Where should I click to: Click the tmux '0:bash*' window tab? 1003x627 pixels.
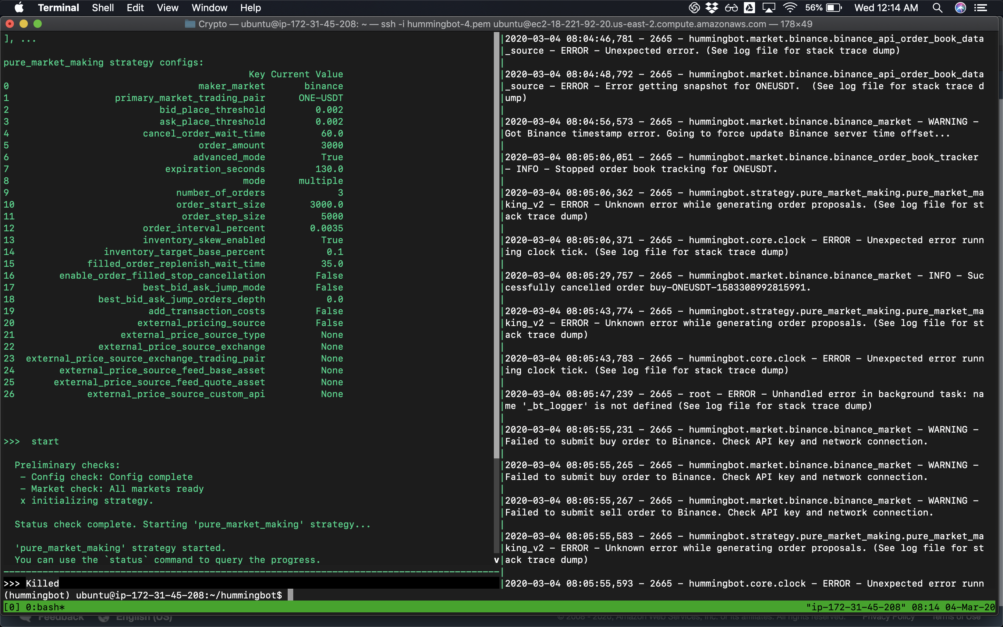point(45,607)
